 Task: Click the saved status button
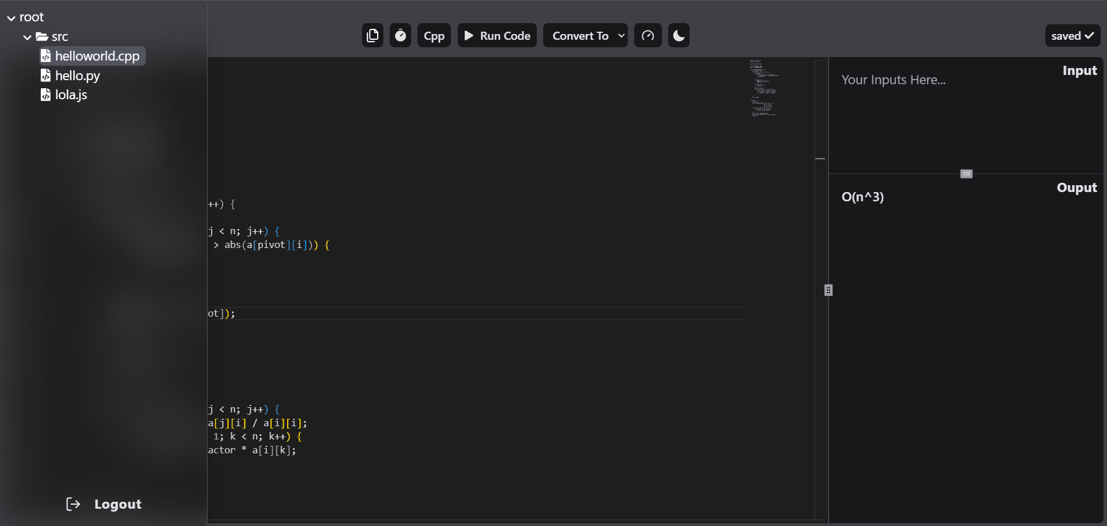pos(1072,35)
